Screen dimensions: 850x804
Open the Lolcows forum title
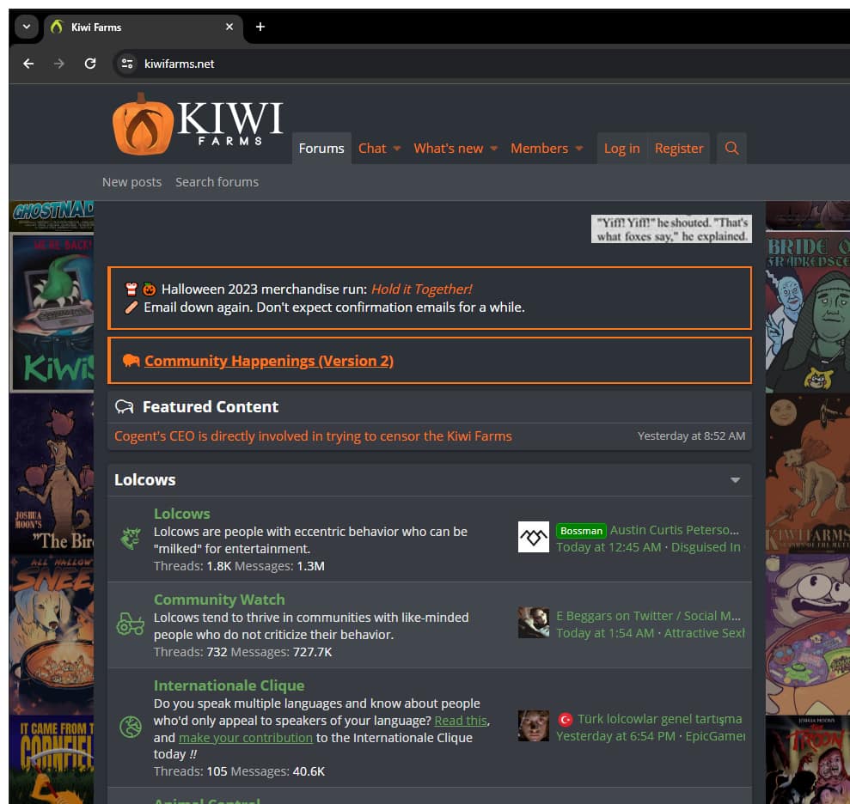(181, 514)
